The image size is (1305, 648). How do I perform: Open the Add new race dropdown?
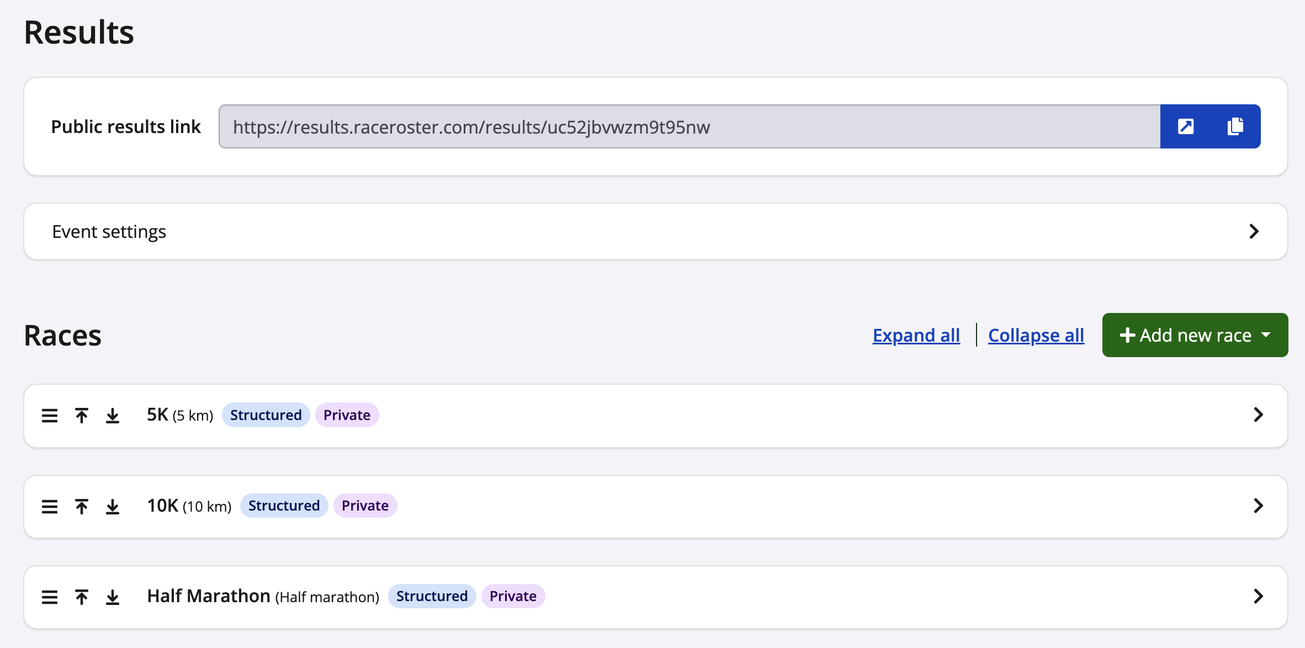click(x=1195, y=335)
